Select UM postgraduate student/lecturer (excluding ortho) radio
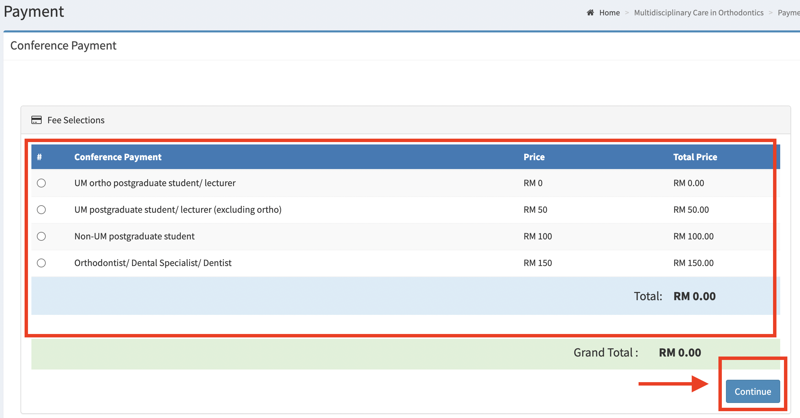Screen dimensions: 800x418 tap(41, 210)
